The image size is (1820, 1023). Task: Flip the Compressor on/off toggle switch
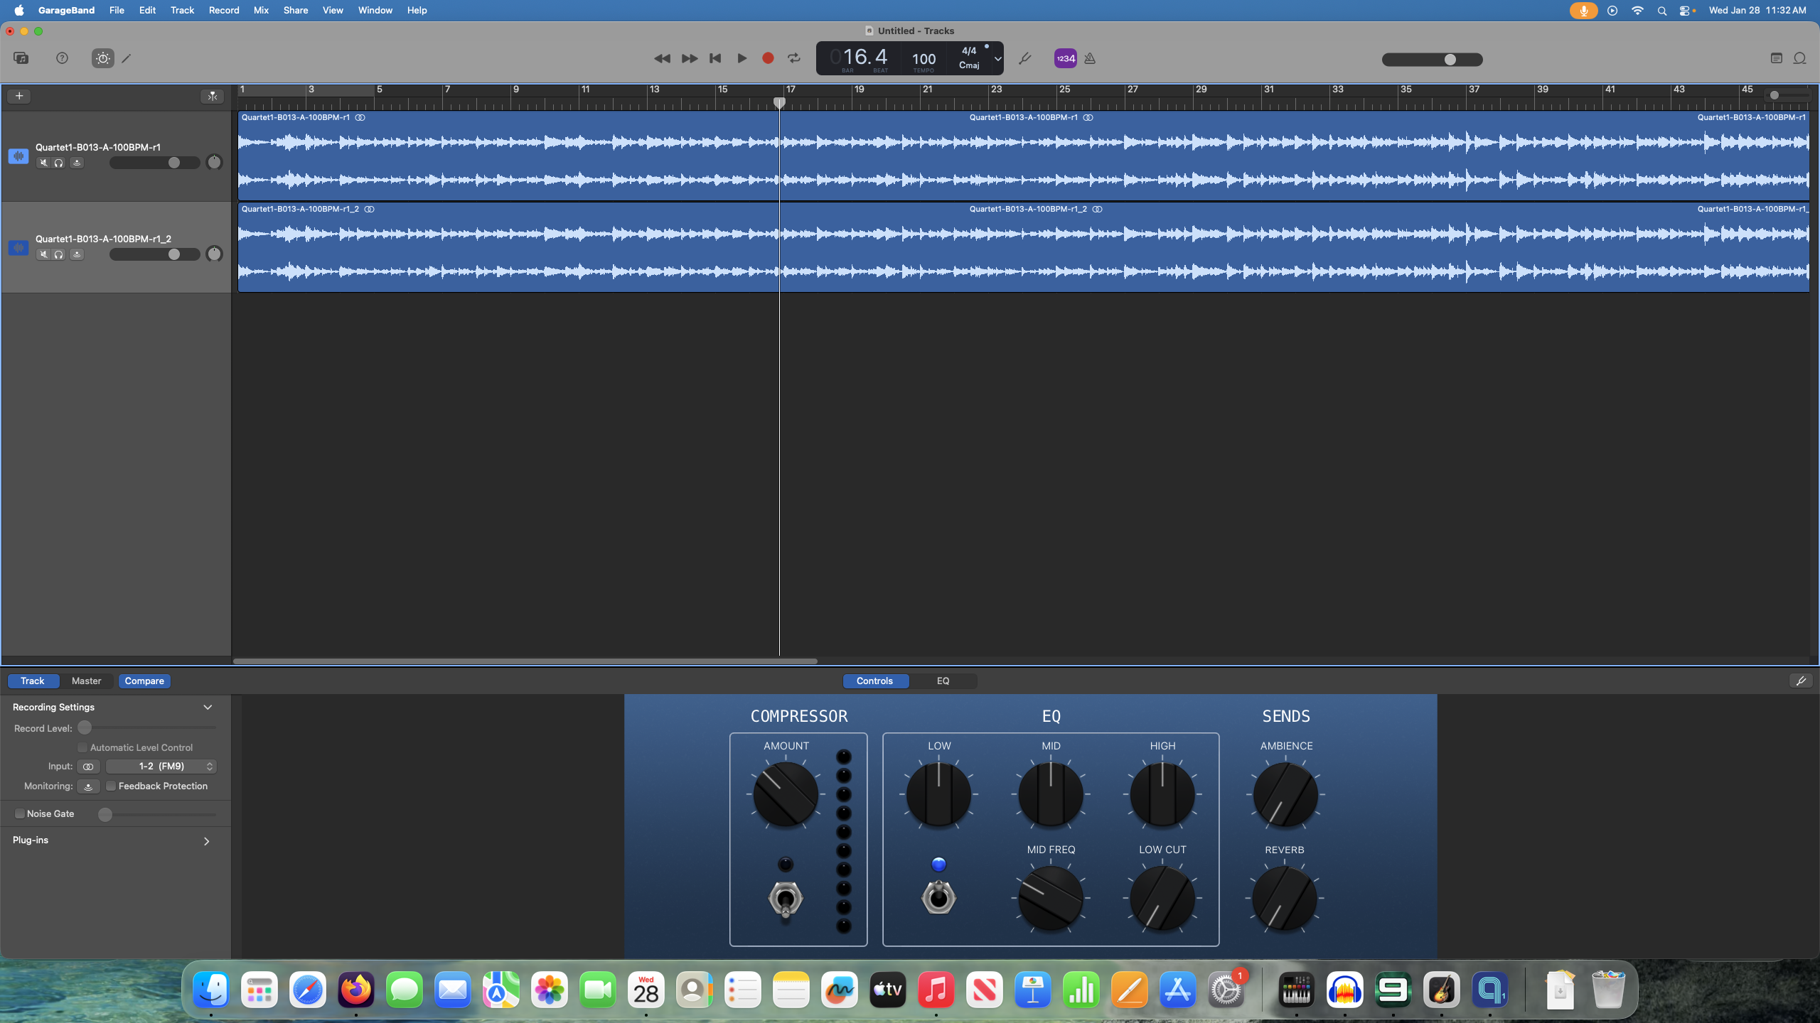point(786,899)
